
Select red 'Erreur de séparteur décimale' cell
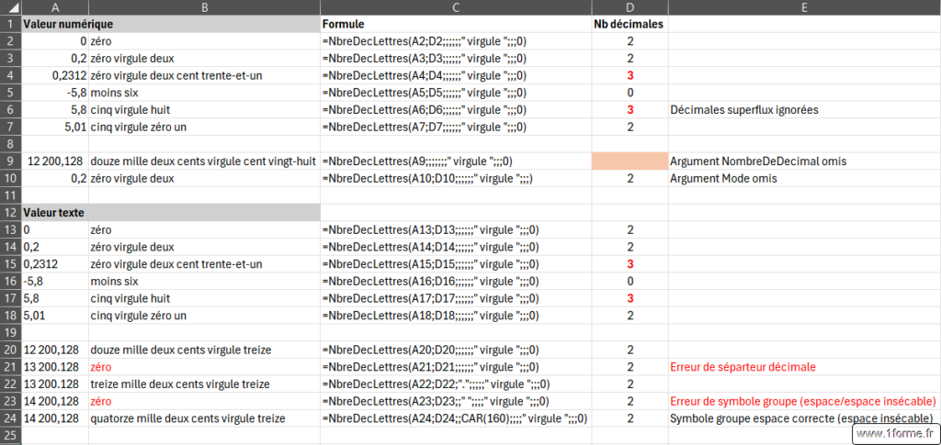coord(805,366)
